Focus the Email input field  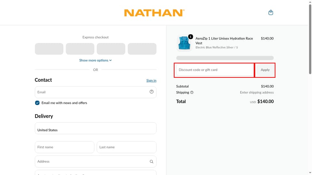96,92
